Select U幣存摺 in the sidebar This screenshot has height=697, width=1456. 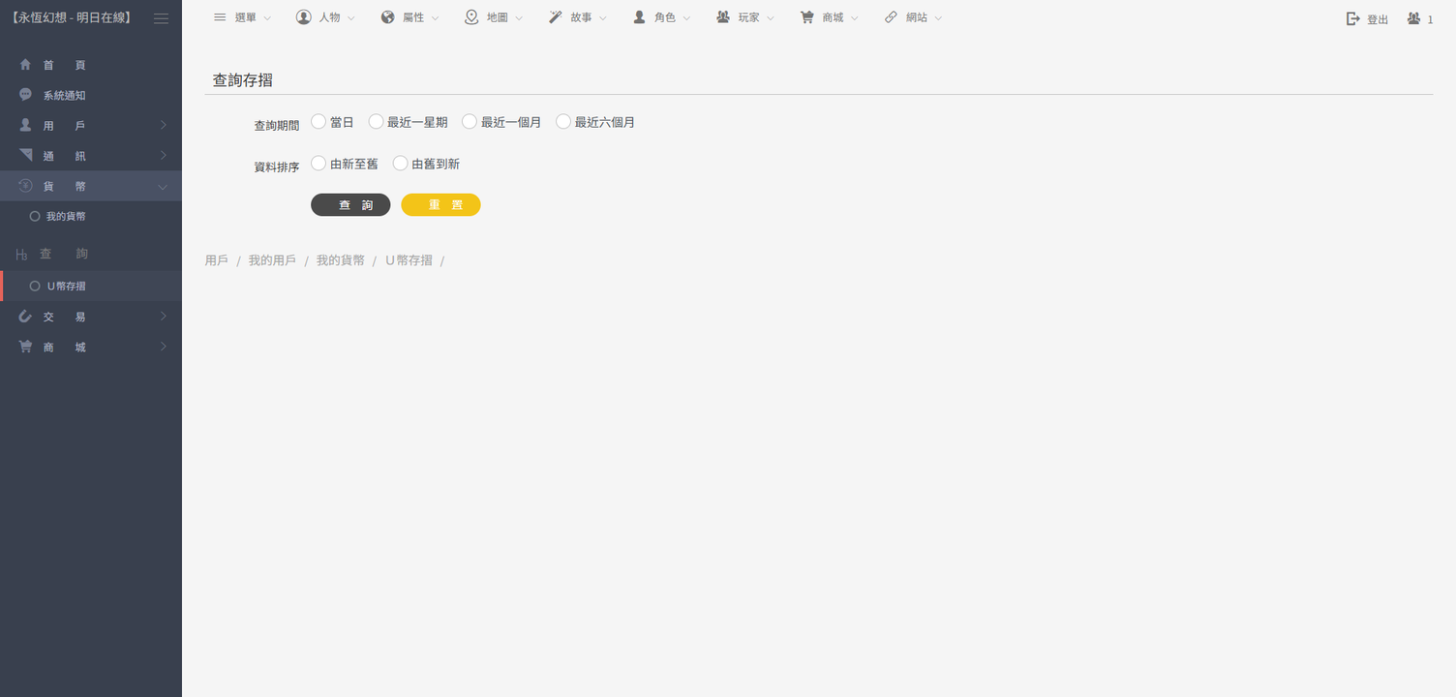[66, 287]
